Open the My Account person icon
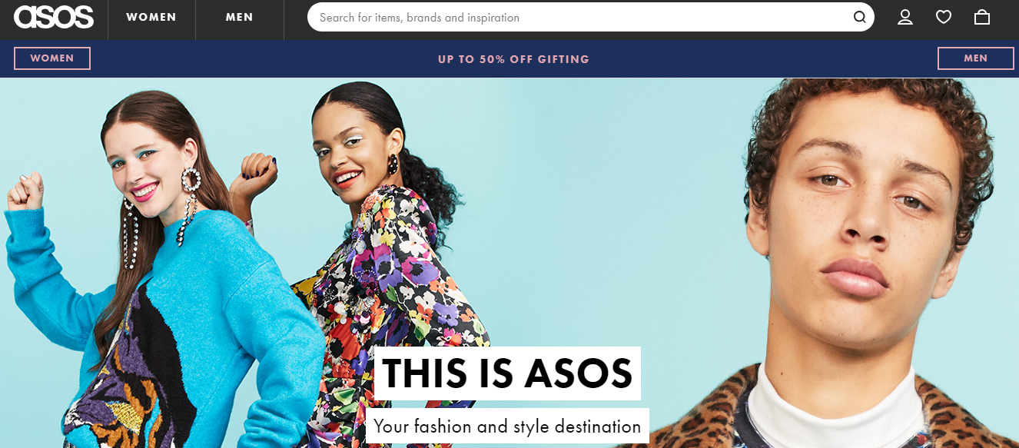 905,17
